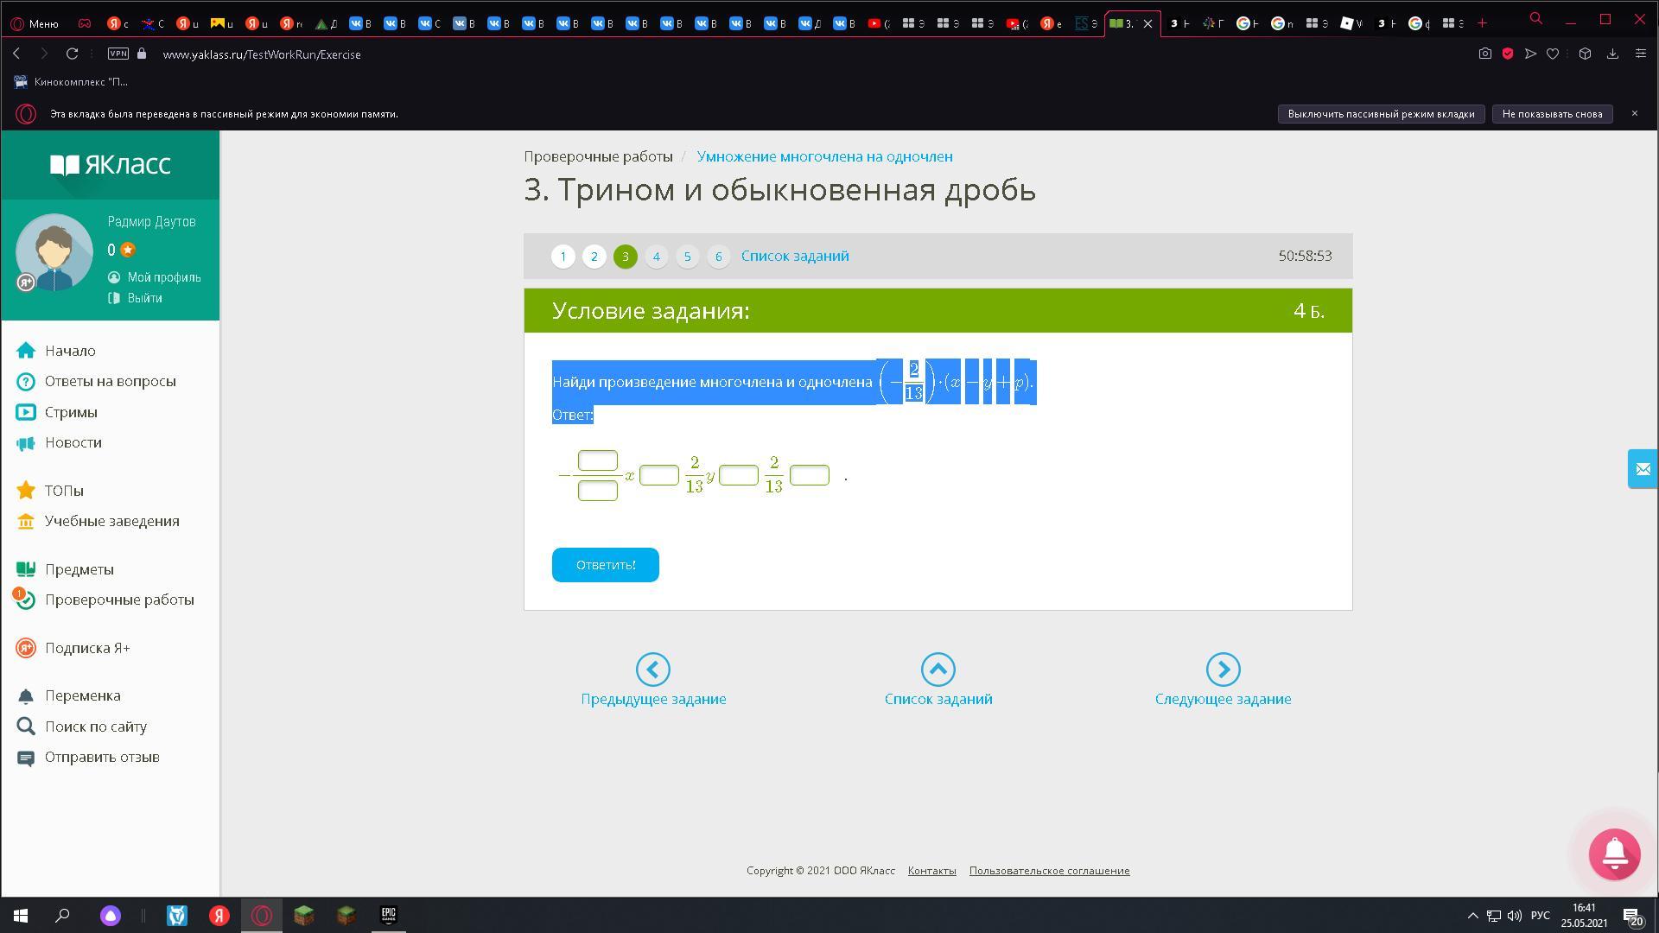This screenshot has height=933, width=1659.
Task: Open Стримы in the sidebar
Action: (x=71, y=412)
